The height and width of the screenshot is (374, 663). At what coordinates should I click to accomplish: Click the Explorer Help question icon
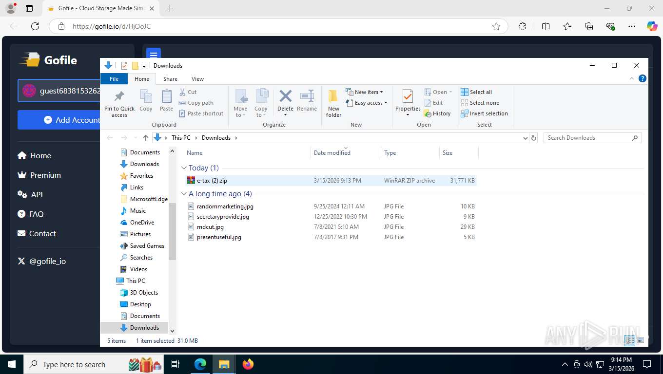click(x=643, y=78)
